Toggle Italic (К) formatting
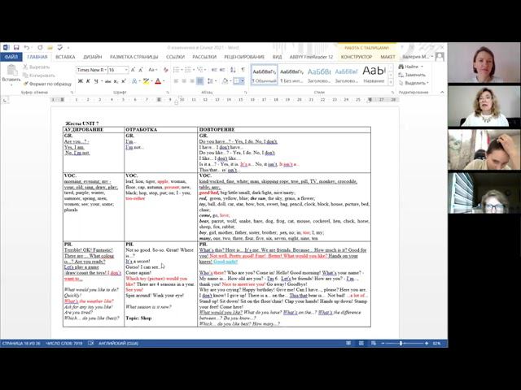This screenshot has height=390, width=521. pyautogui.click(x=88, y=81)
